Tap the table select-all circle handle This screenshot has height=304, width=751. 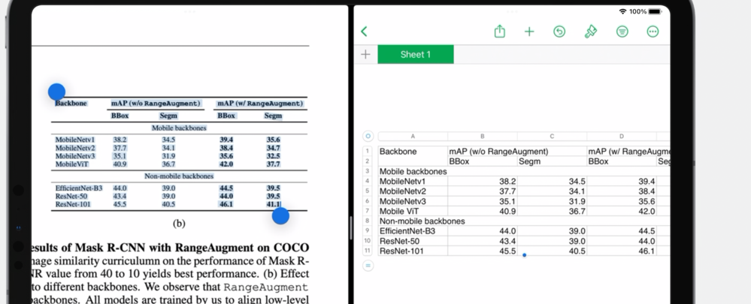coord(368,136)
